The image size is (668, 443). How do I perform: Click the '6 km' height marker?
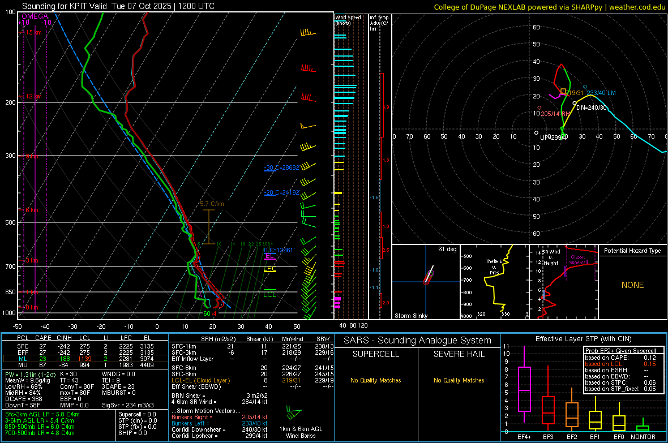click(x=32, y=210)
